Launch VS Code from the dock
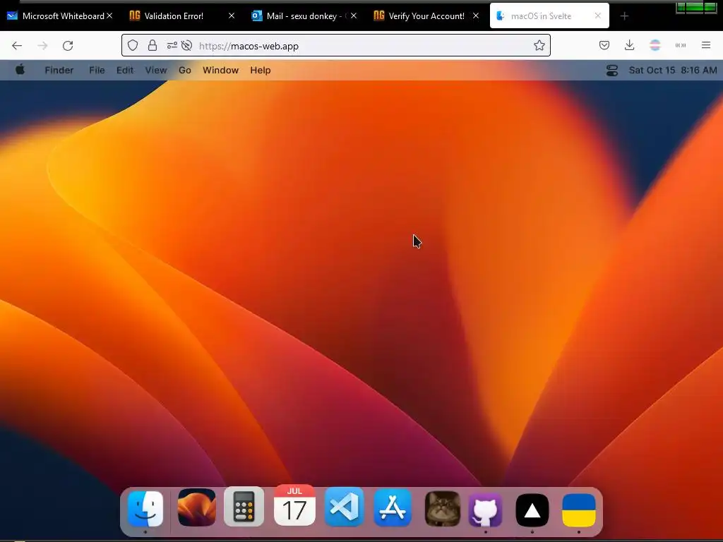Viewport: 723px width, 542px height. 344,507
